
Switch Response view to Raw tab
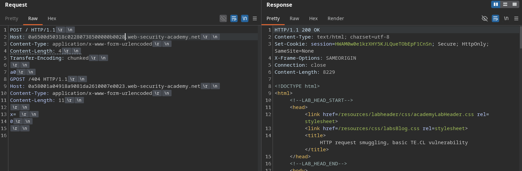pos(294,18)
